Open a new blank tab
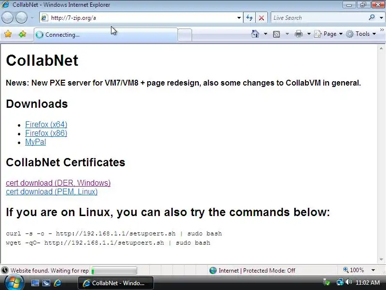The height and width of the screenshot is (290, 386). [185, 35]
